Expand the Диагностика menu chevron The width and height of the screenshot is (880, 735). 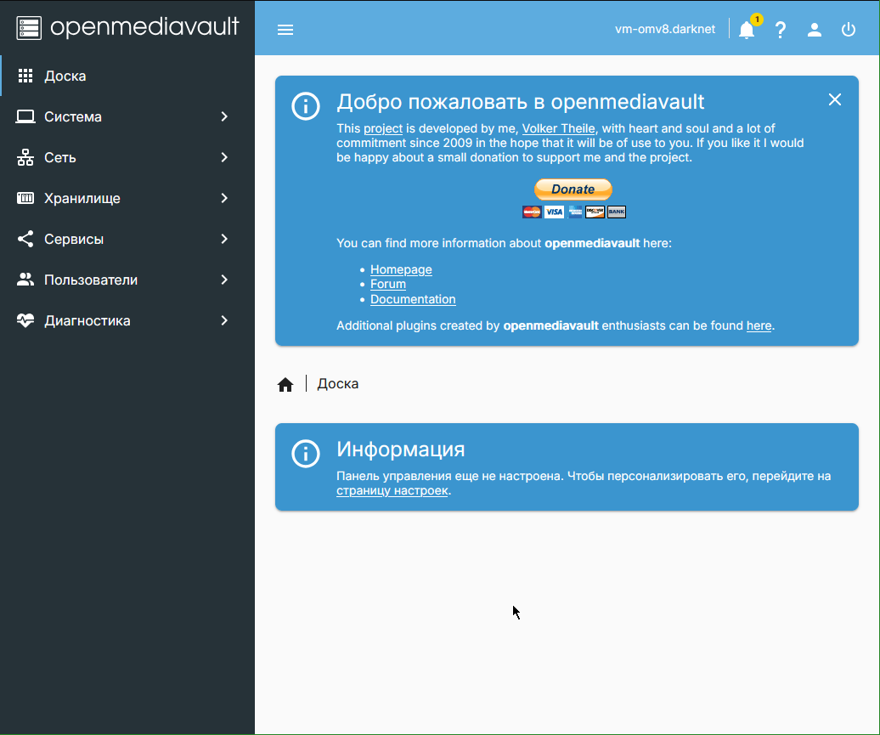pos(224,320)
